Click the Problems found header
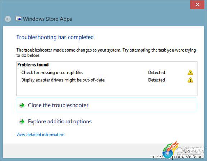The height and width of the screenshot is (161, 207). pyautogui.click(x=33, y=65)
